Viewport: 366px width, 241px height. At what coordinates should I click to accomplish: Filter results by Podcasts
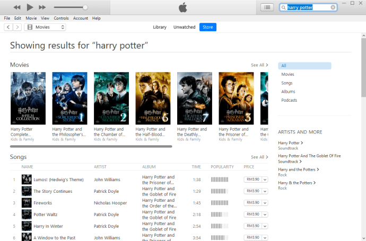289,100
